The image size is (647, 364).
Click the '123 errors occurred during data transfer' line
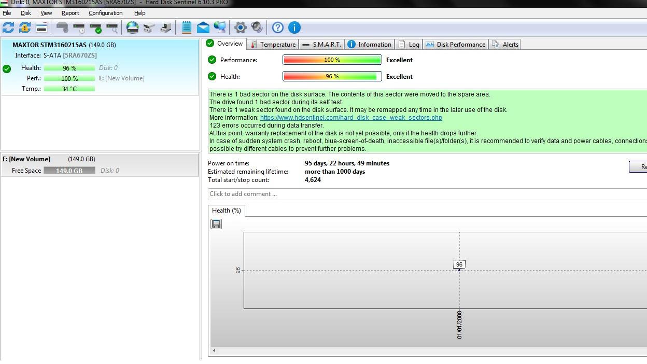[266, 125]
